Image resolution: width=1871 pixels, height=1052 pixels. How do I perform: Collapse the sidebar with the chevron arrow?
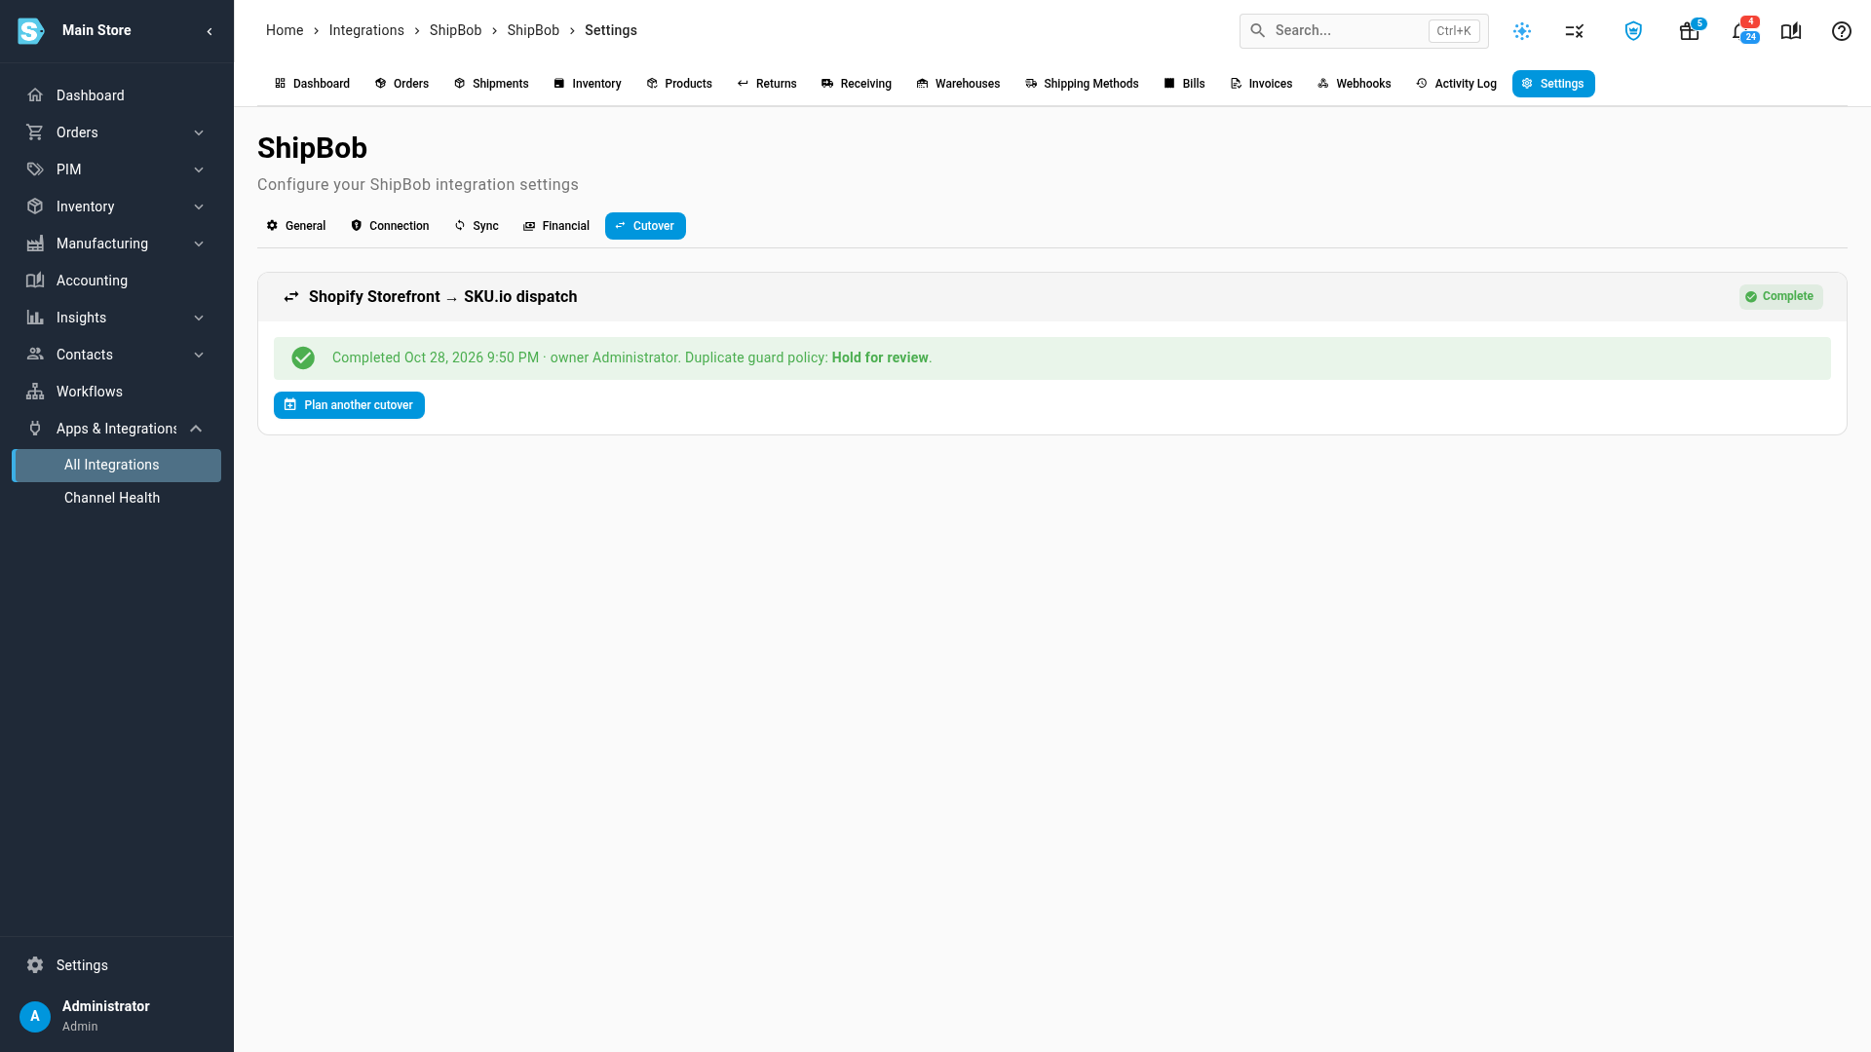210,31
